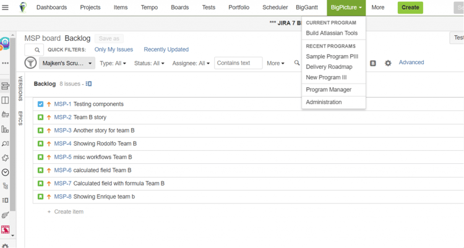464x248 pixels.
Task: Open the Status: All dropdown
Action: (x=149, y=63)
